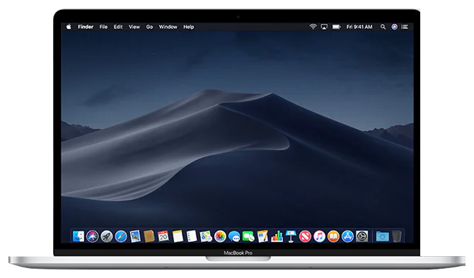Open the File menu
The height and width of the screenshot is (278, 474).
pos(103,27)
